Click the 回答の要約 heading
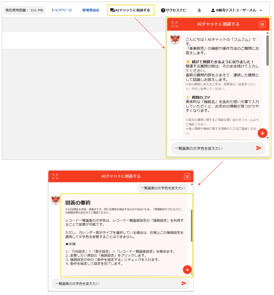This screenshot has width=274, height=295. coord(78,203)
